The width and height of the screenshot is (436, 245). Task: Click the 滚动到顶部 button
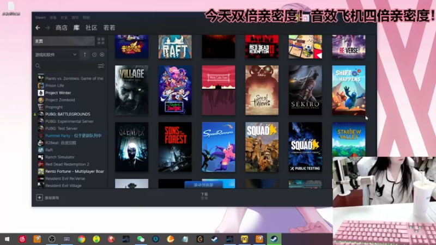coord(203,185)
